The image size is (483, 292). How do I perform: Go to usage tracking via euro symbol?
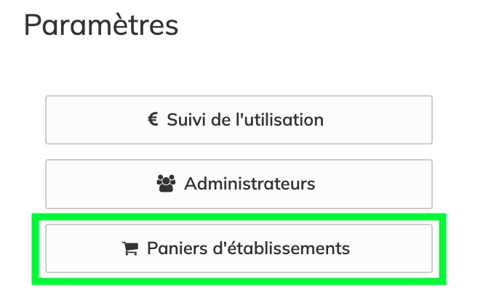[153, 119]
